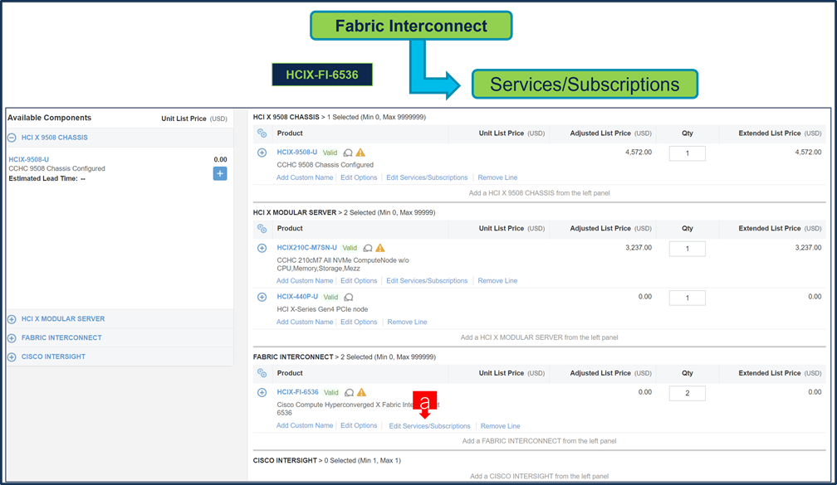Click the blue plus button for HCIX-9508-U
Image resolution: width=837 pixels, height=485 pixels.
[220, 174]
